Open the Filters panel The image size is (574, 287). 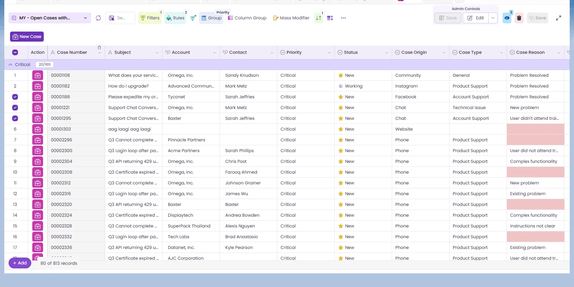tap(150, 18)
